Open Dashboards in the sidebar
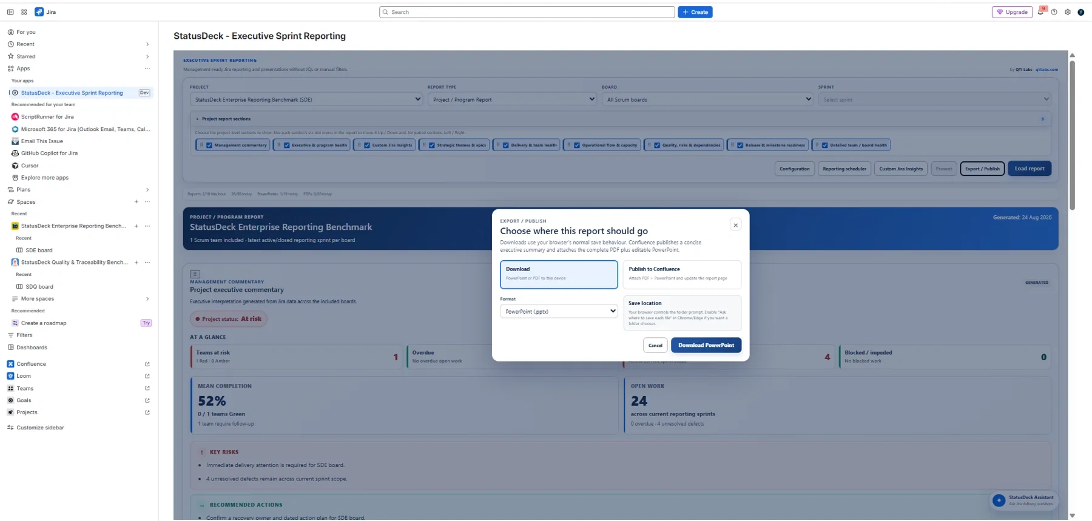 point(32,348)
